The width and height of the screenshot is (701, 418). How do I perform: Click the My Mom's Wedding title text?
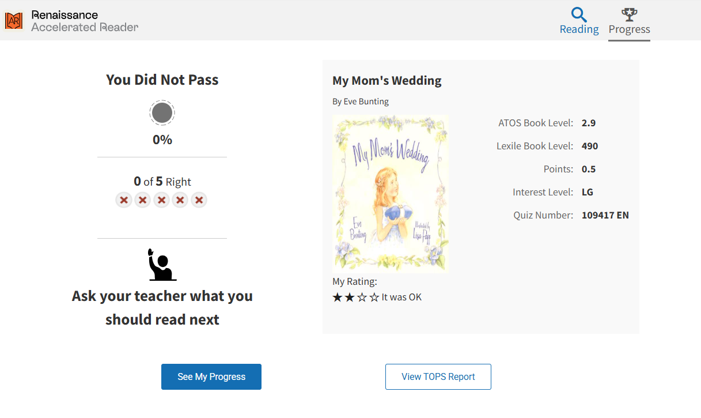coord(387,81)
